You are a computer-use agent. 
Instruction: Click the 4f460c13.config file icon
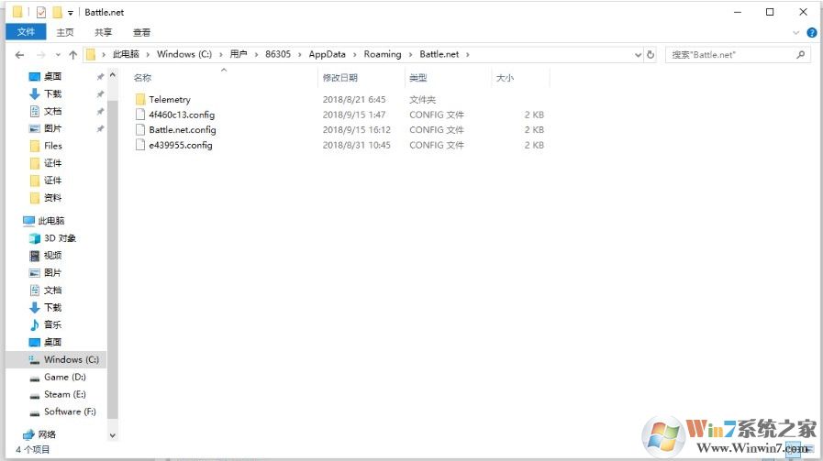click(140, 115)
